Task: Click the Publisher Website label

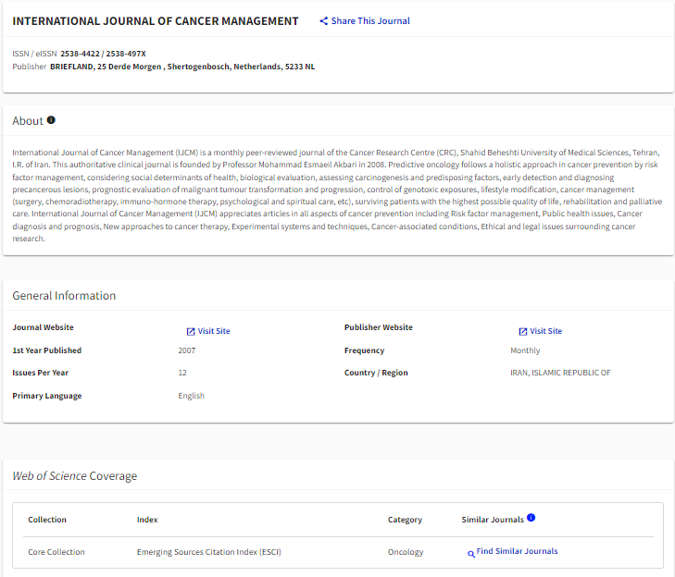Action: (379, 327)
